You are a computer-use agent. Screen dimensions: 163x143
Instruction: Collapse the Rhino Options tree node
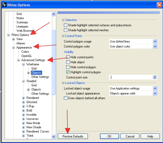[9, 35]
